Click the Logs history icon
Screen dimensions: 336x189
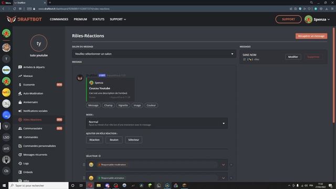pyautogui.click(x=20, y=163)
